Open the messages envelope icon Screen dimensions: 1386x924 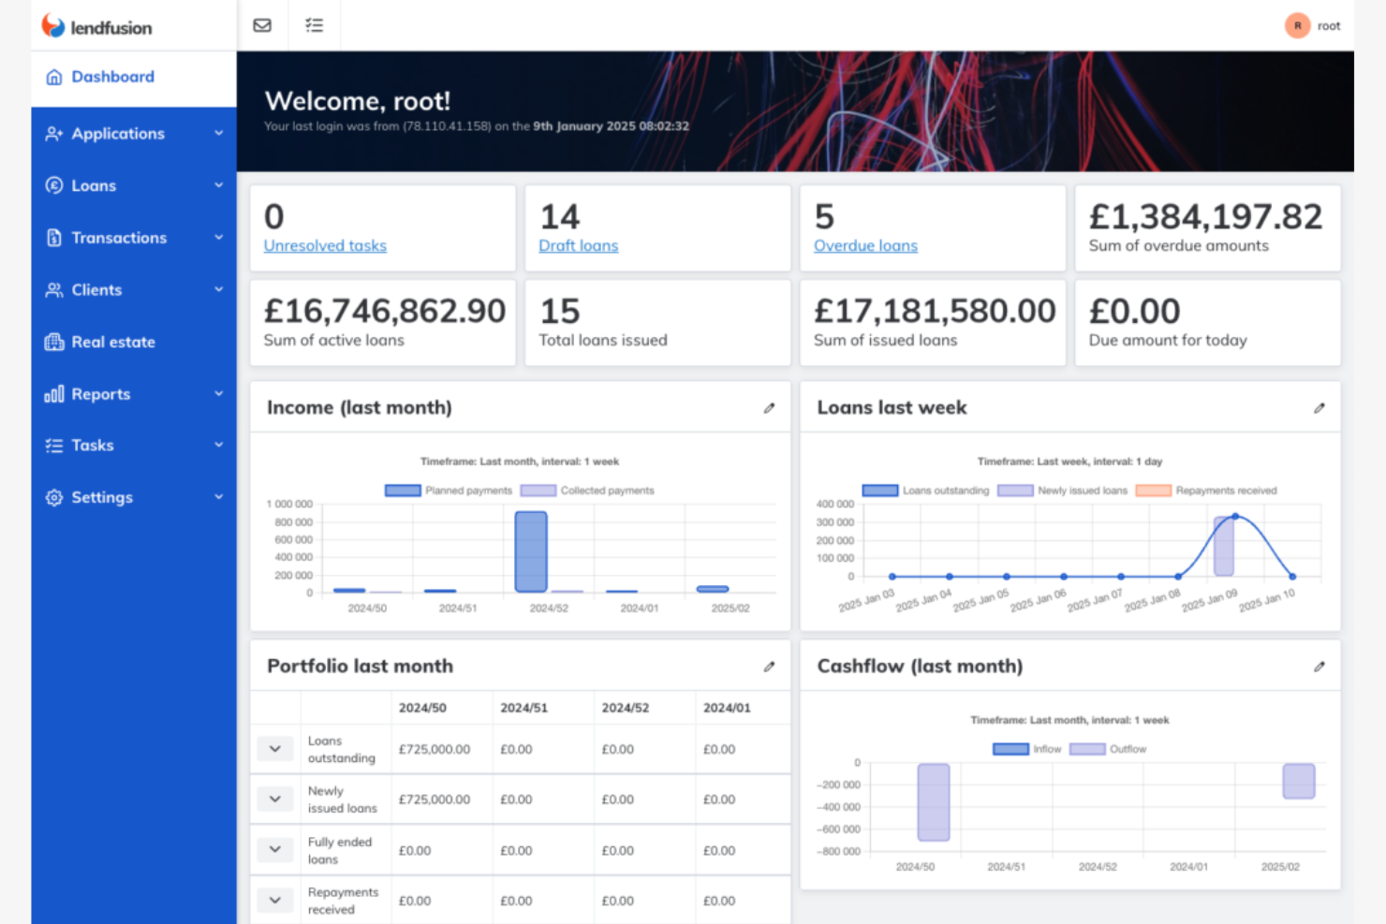(262, 25)
